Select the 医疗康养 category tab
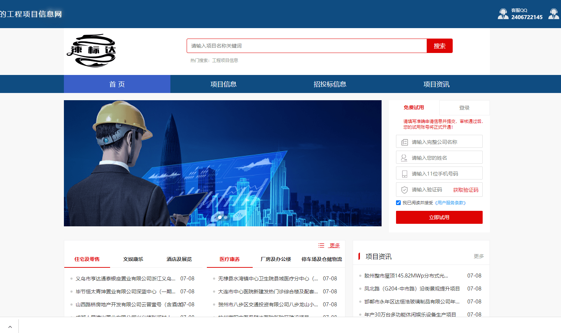The image size is (561, 333). [x=230, y=259]
